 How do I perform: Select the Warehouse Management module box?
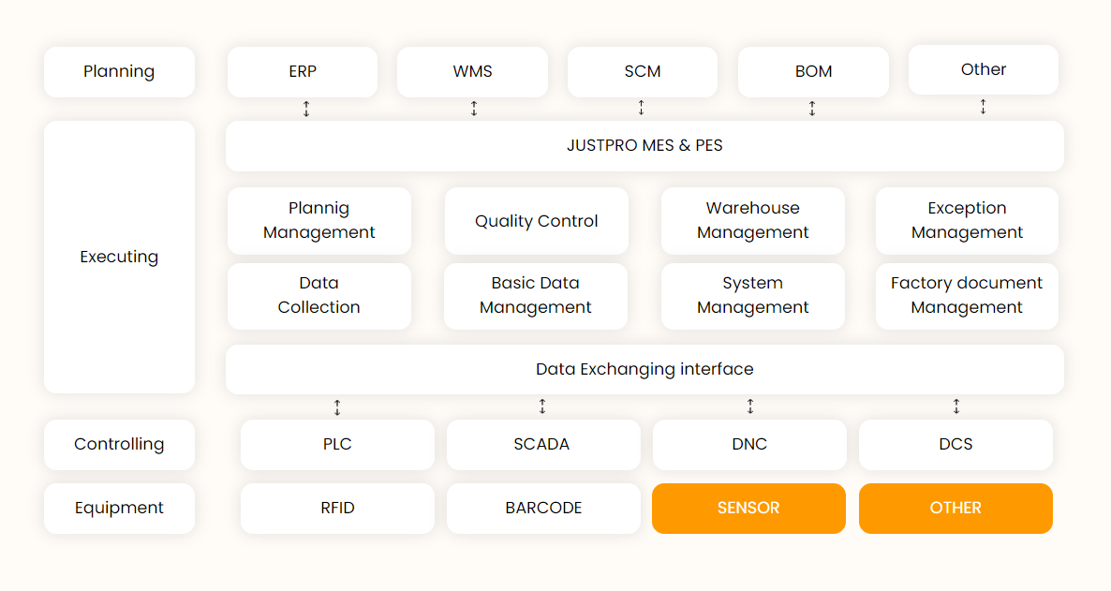pos(752,221)
